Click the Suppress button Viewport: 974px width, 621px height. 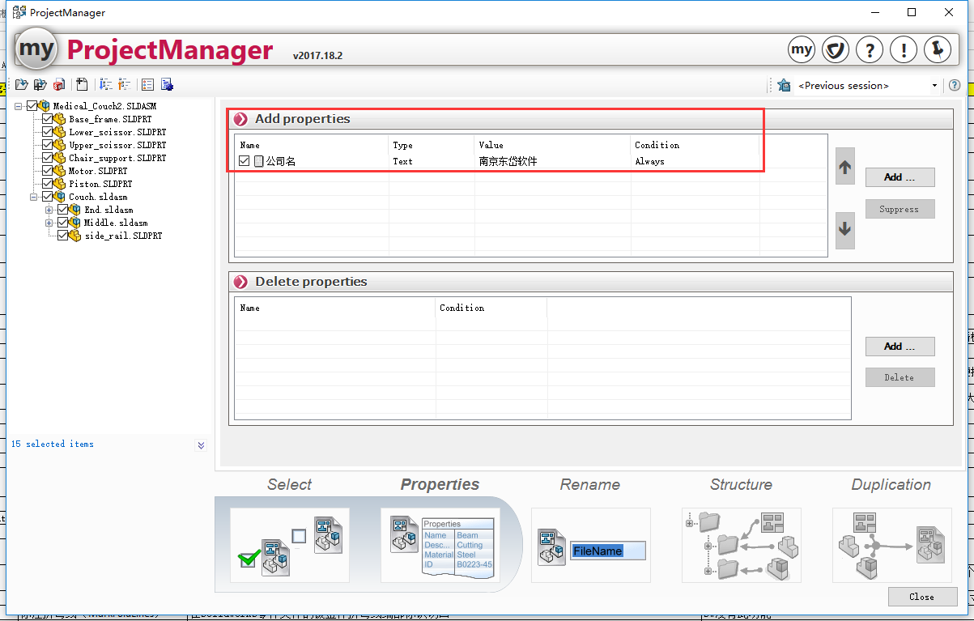pyautogui.click(x=900, y=209)
